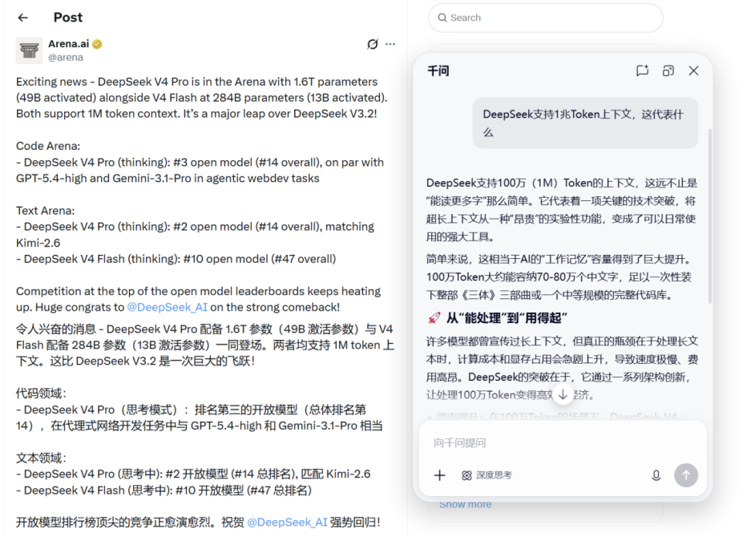The image size is (747, 537).
Task: Send the message with up-arrow button
Action: (x=686, y=475)
